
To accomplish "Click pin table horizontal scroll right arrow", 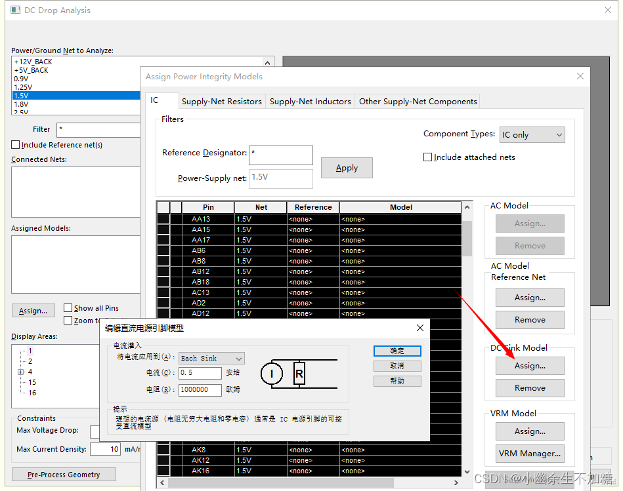I will pyautogui.click(x=456, y=482).
